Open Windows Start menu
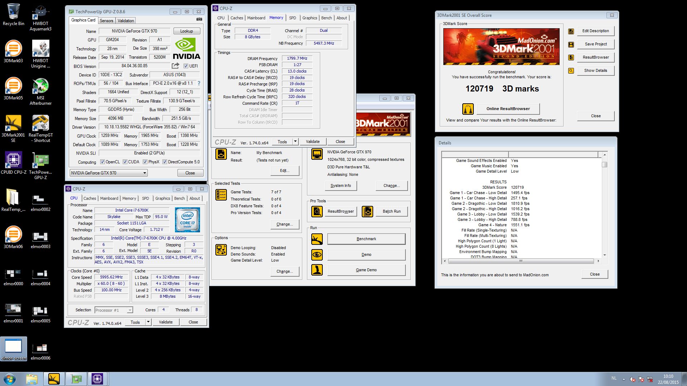This screenshot has height=386, width=687. click(9, 379)
